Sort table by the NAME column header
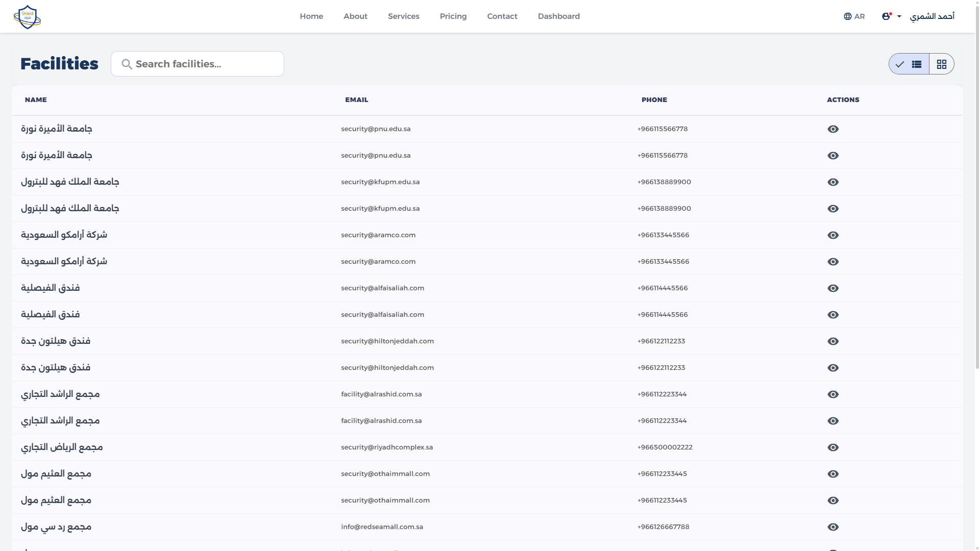Image resolution: width=980 pixels, height=551 pixels. 36,99
